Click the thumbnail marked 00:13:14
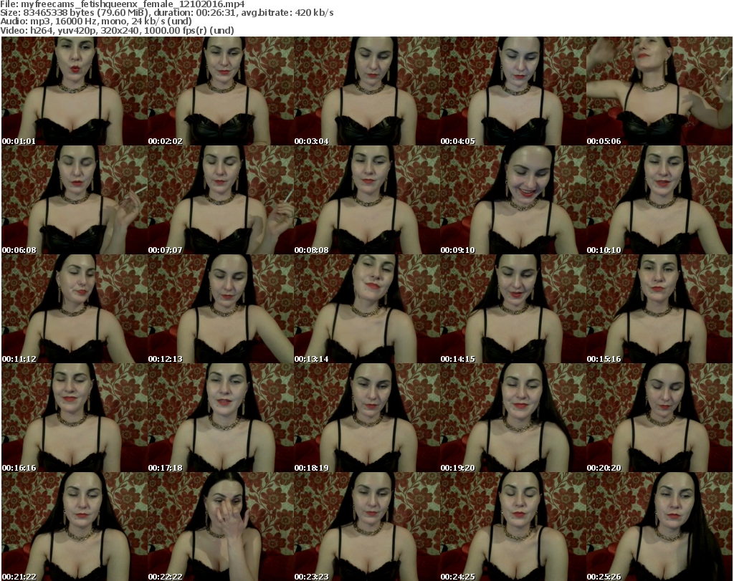 tap(366, 309)
